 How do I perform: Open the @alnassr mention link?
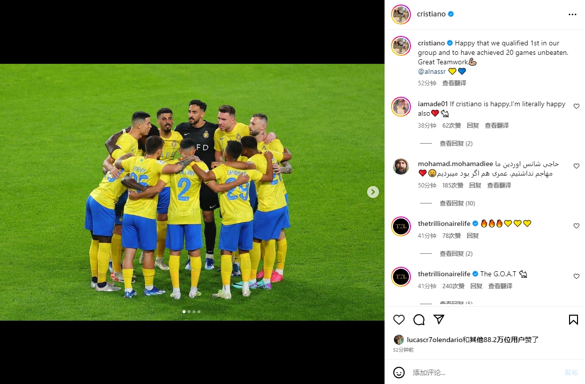[432, 71]
